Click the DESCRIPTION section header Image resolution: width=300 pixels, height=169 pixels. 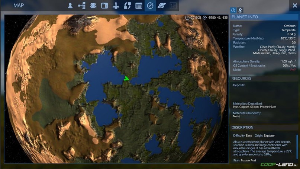click(264, 127)
